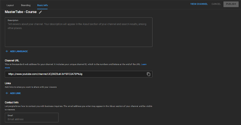Click plus icon beside ADD LINK
Screen dimensions: 241x125
coord(7,93)
